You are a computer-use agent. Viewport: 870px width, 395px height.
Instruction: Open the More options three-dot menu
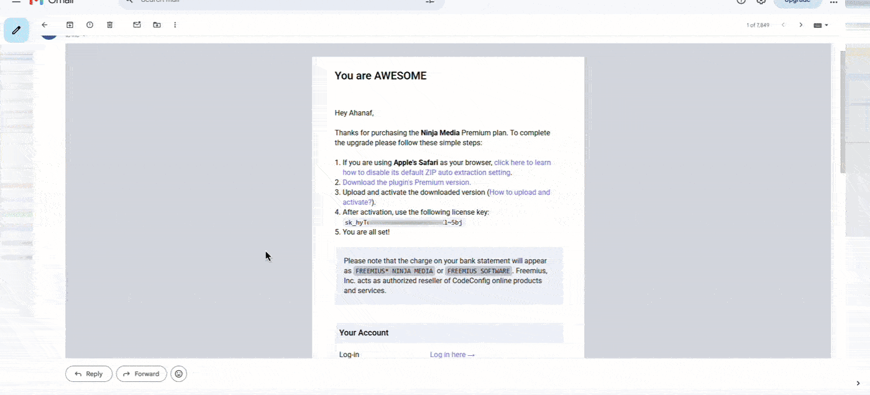click(x=175, y=25)
